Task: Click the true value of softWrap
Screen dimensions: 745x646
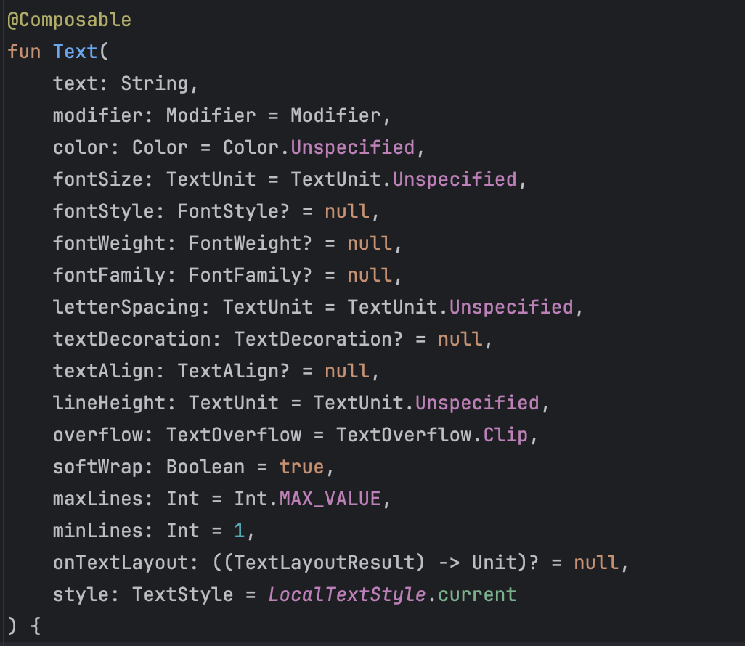Action: (x=302, y=467)
